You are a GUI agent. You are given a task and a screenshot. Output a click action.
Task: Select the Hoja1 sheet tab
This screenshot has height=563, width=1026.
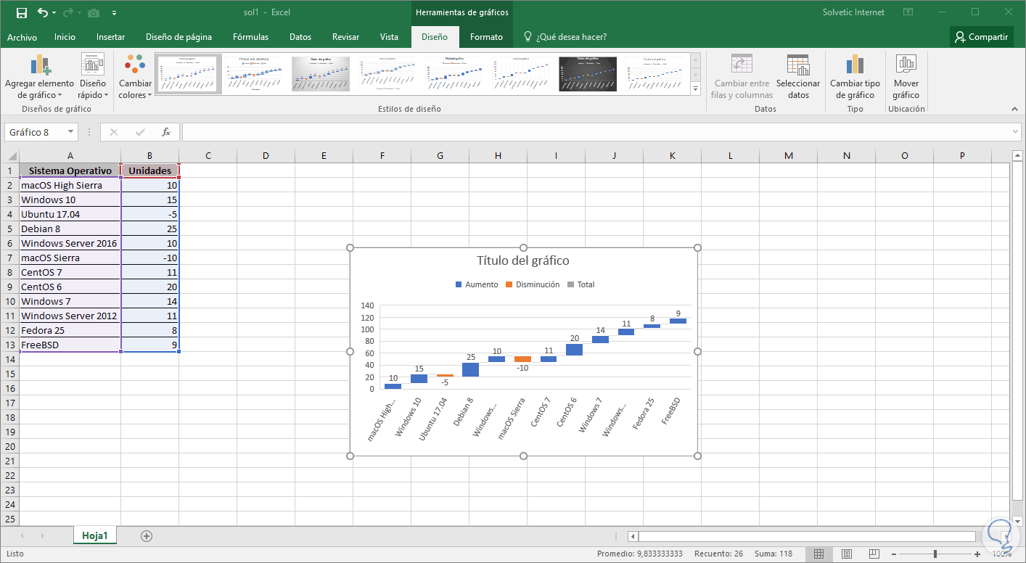95,536
